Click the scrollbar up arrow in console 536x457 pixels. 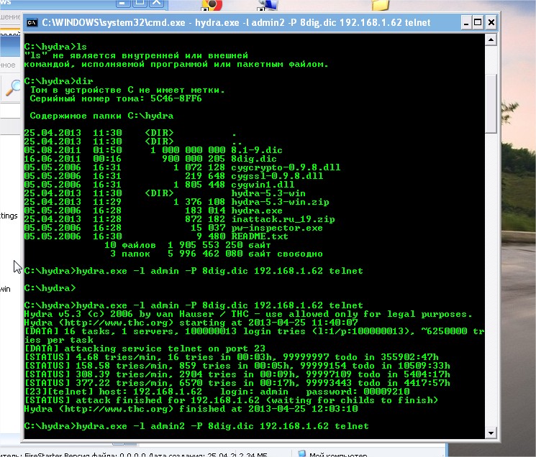pyautogui.click(x=491, y=40)
